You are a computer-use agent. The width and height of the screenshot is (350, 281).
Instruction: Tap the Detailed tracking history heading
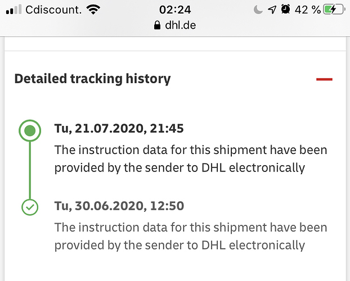92,79
